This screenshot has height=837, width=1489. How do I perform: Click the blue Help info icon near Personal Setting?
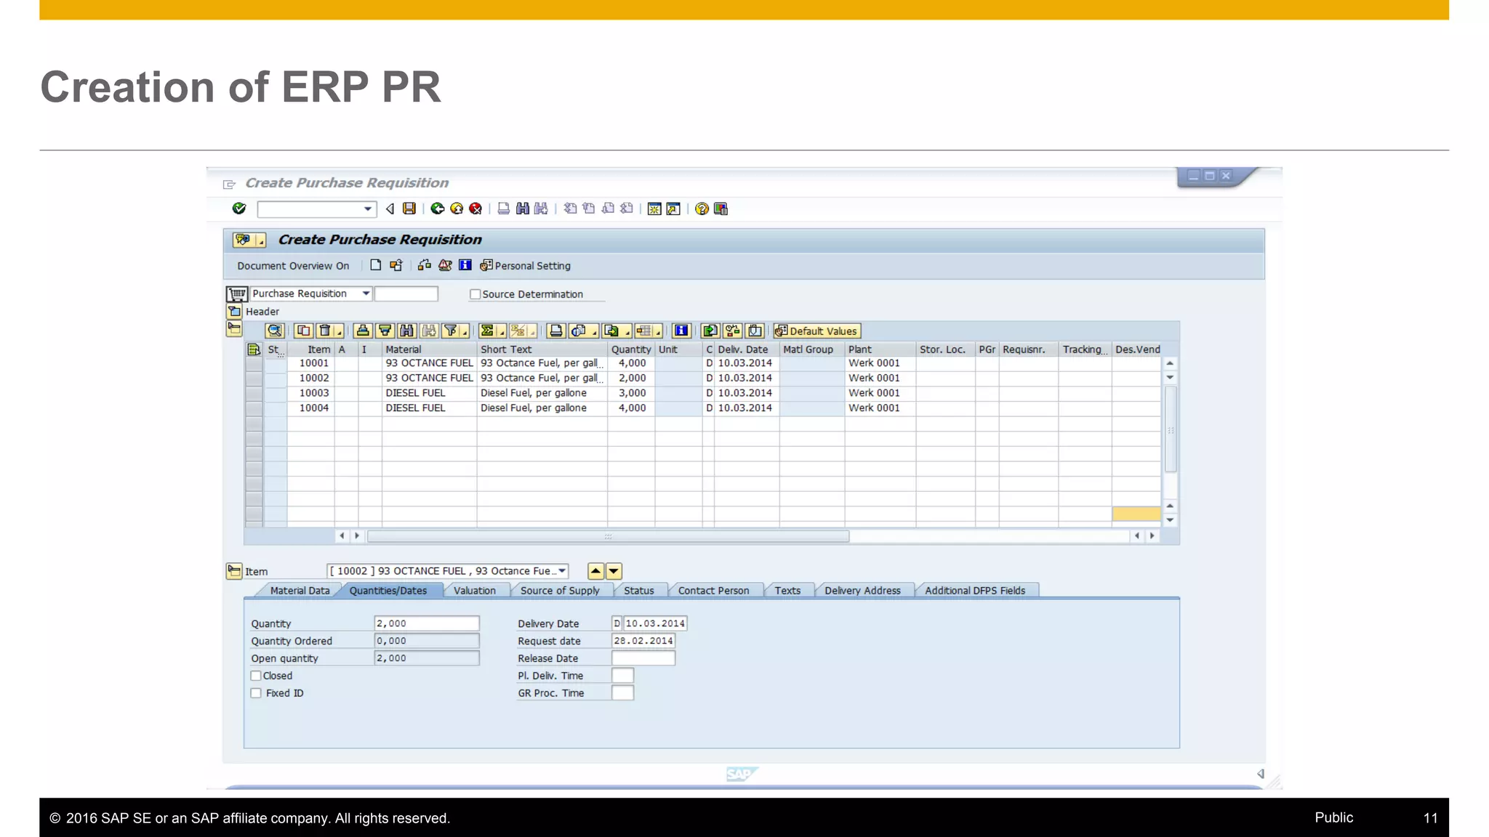coord(465,265)
